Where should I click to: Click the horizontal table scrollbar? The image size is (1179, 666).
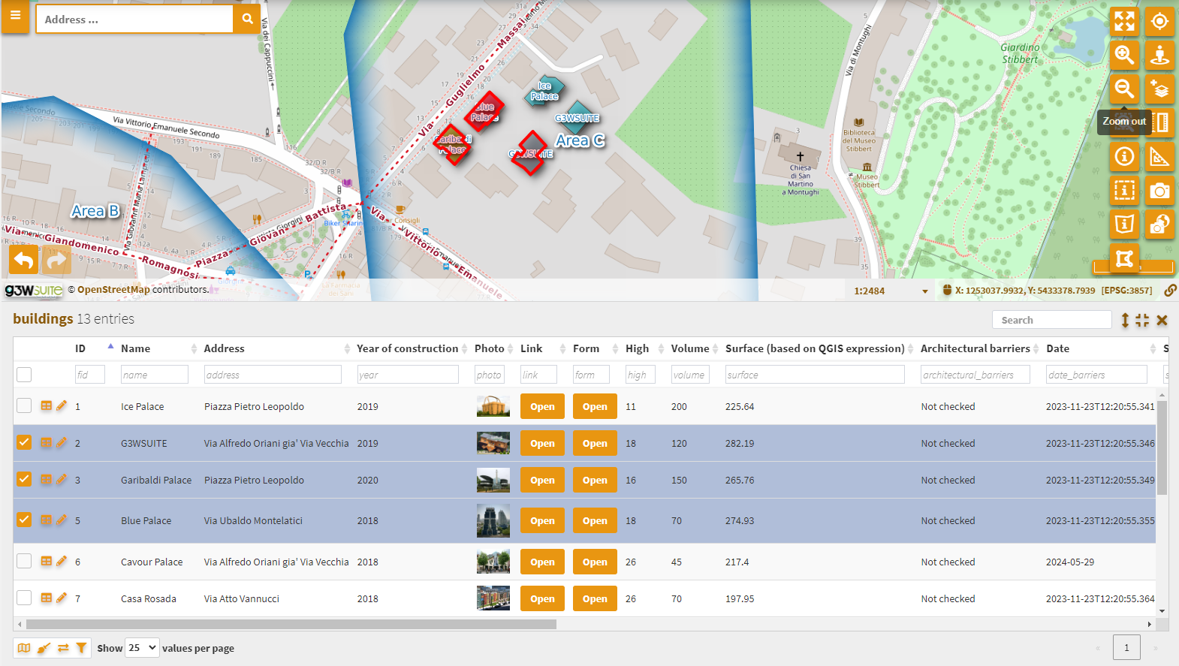291,624
